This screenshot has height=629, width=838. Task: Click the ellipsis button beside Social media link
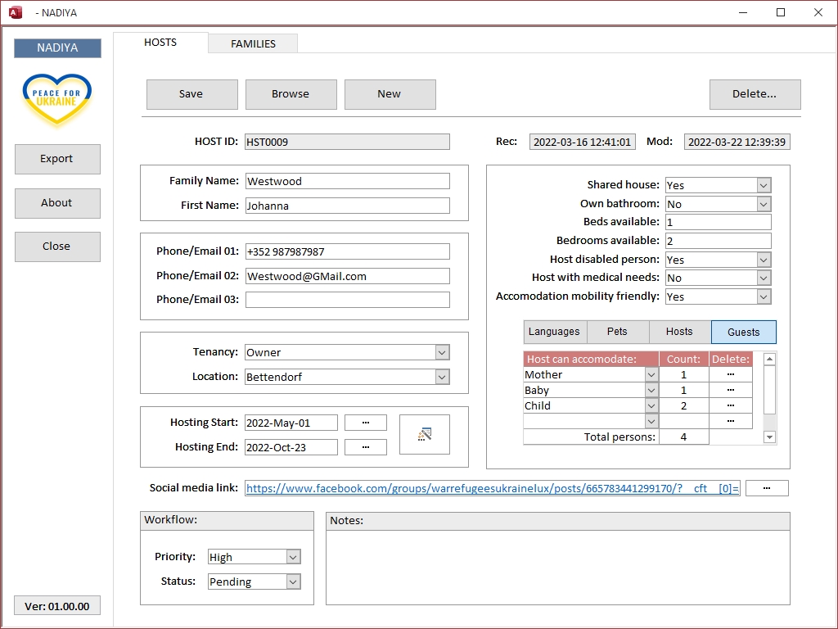[766, 488]
